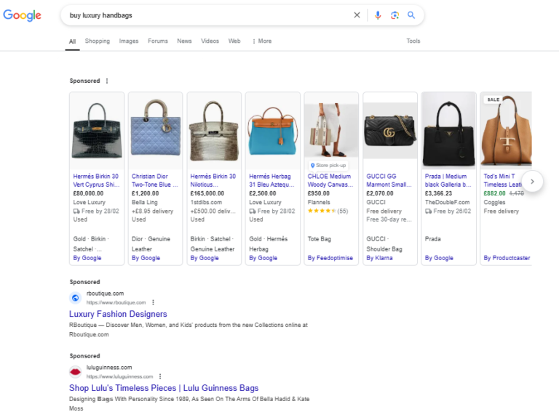Click the 1stdibs.com seller name

tap(206, 202)
